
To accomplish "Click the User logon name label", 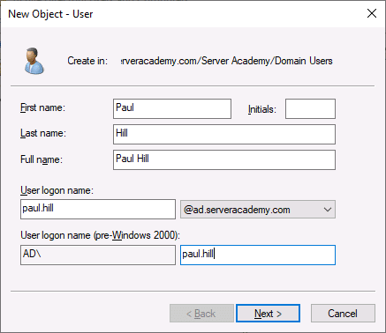I will pos(57,190).
